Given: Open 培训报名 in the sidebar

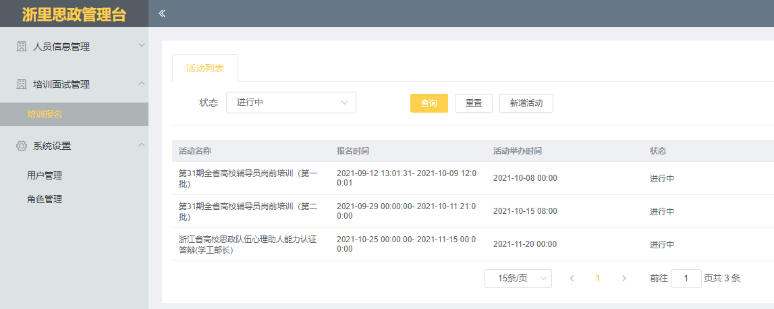Looking at the screenshot, I should [45, 114].
